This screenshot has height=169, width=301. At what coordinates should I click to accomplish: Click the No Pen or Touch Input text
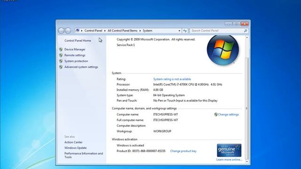click(x=185, y=100)
